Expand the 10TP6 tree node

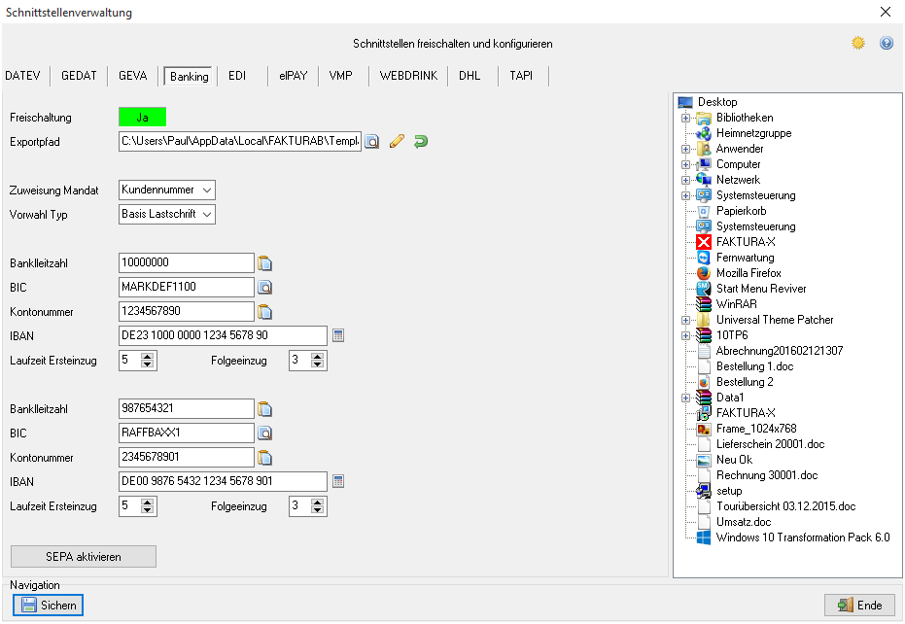pos(685,335)
